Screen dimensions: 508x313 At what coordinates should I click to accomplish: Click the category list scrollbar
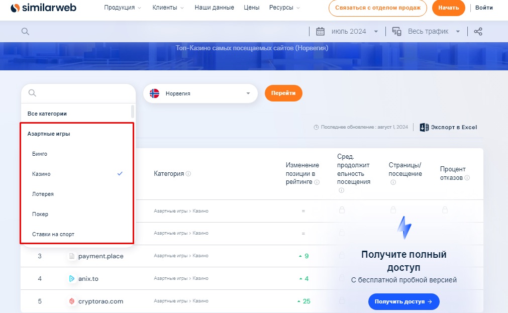(133, 111)
